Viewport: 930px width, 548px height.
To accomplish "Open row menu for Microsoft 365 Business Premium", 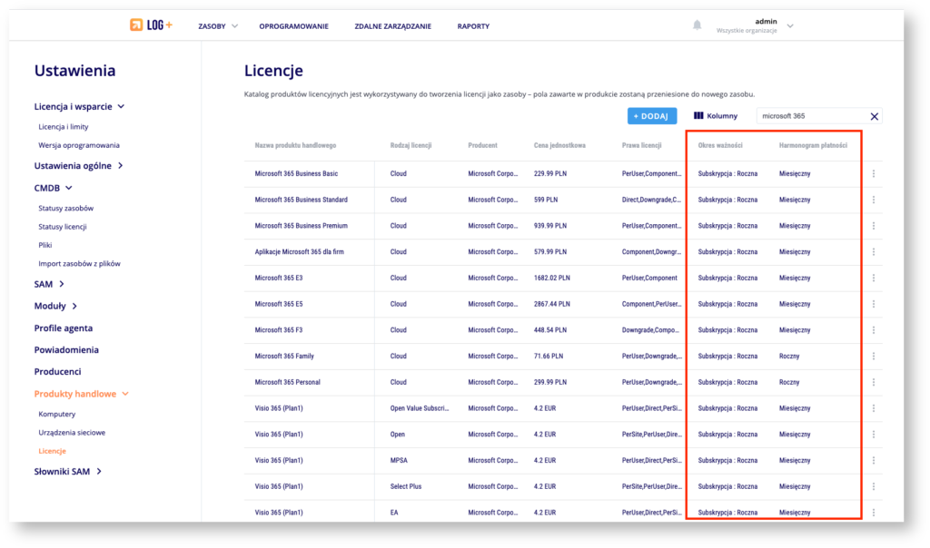I will point(874,226).
